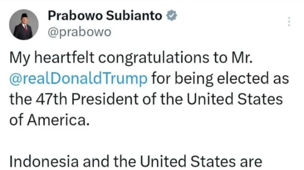
Task: Click the word '47th' in the tweet
Action: [x=51, y=99]
